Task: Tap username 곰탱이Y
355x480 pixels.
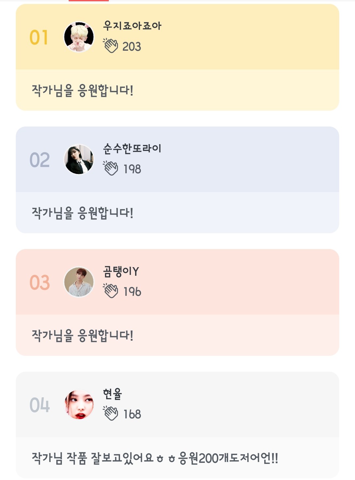Action: [121, 271]
